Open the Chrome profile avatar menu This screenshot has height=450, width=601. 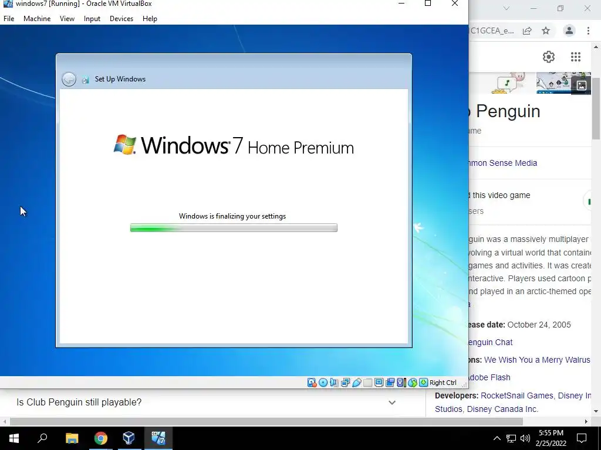tap(569, 31)
